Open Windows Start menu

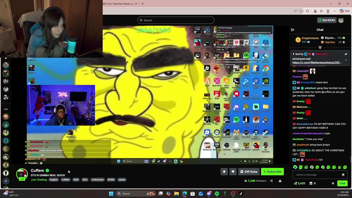pyautogui.click(x=111, y=194)
